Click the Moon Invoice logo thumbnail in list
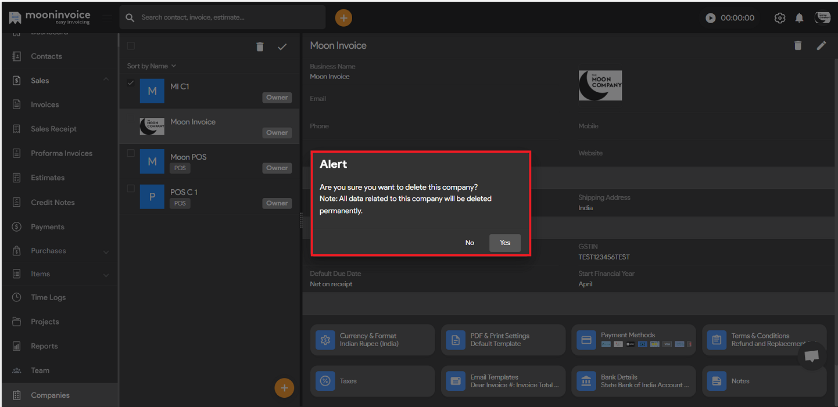Viewport: 838px width, 407px height. 152,126
